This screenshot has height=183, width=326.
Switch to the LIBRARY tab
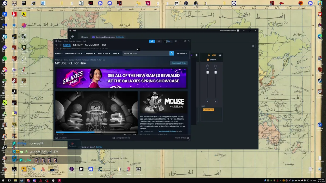click(78, 45)
